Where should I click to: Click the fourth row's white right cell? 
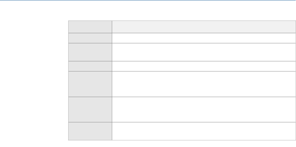click(x=202, y=66)
